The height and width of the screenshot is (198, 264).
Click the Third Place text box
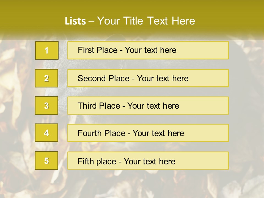tap(148, 106)
